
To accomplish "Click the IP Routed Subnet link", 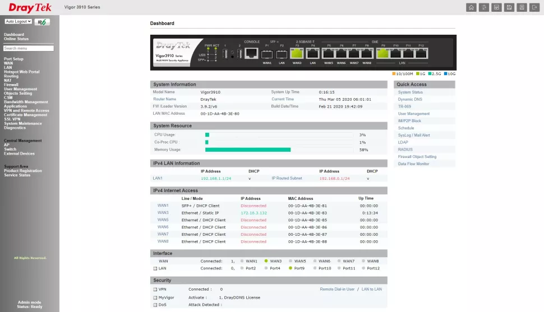I will (x=287, y=178).
